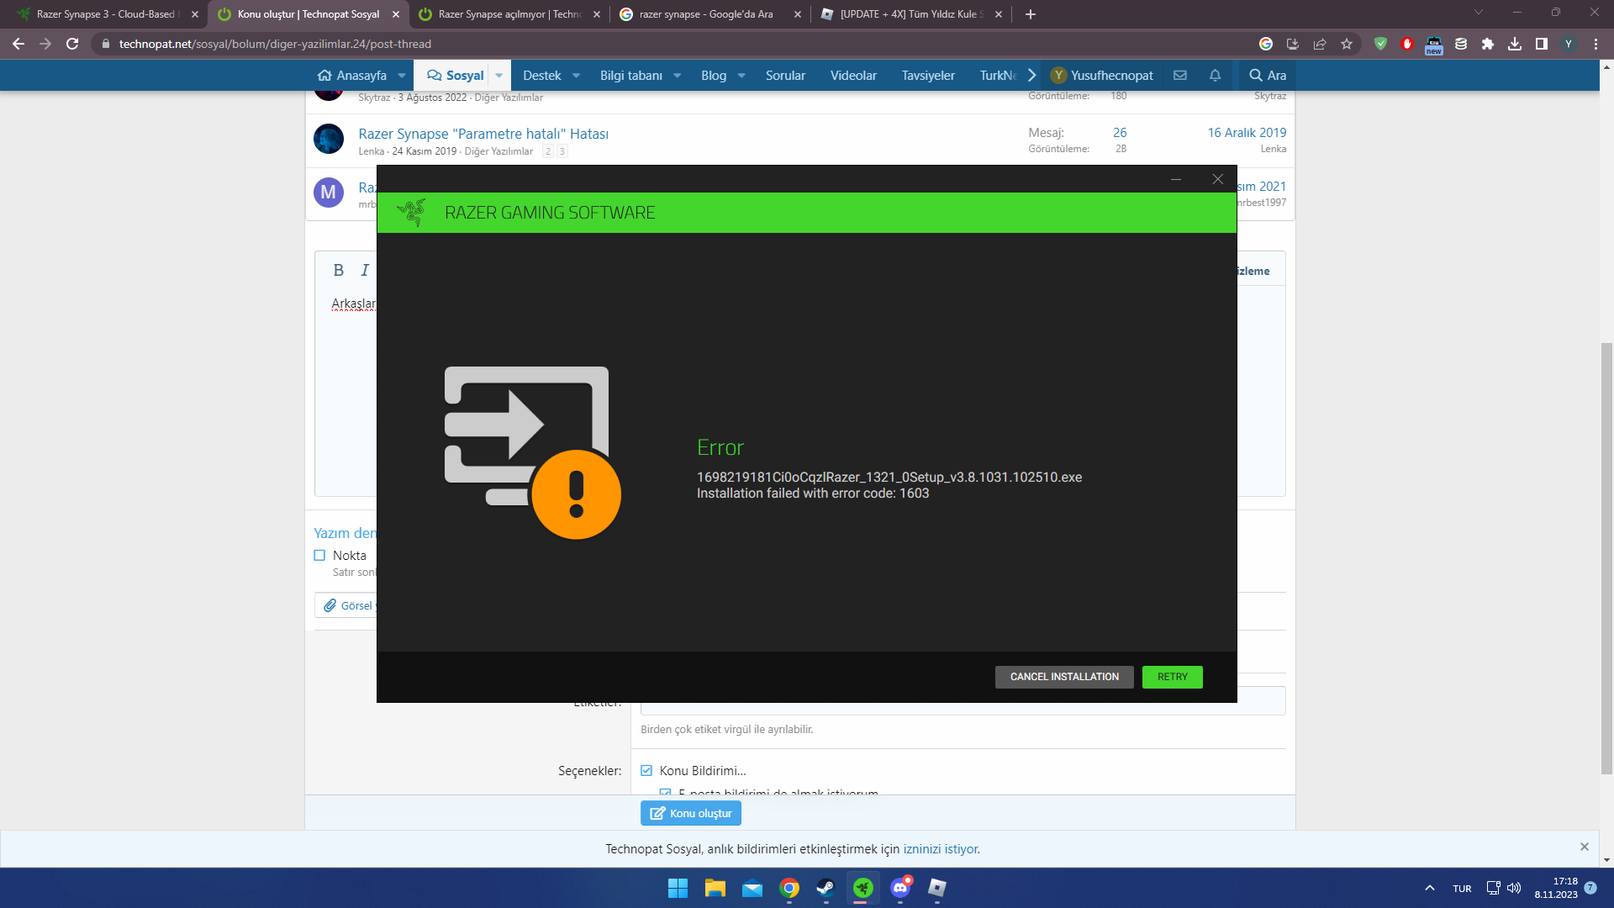Uncheck the Konu Bildirimi checkbox
The height and width of the screenshot is (908, 1614).
coord(646,770)
